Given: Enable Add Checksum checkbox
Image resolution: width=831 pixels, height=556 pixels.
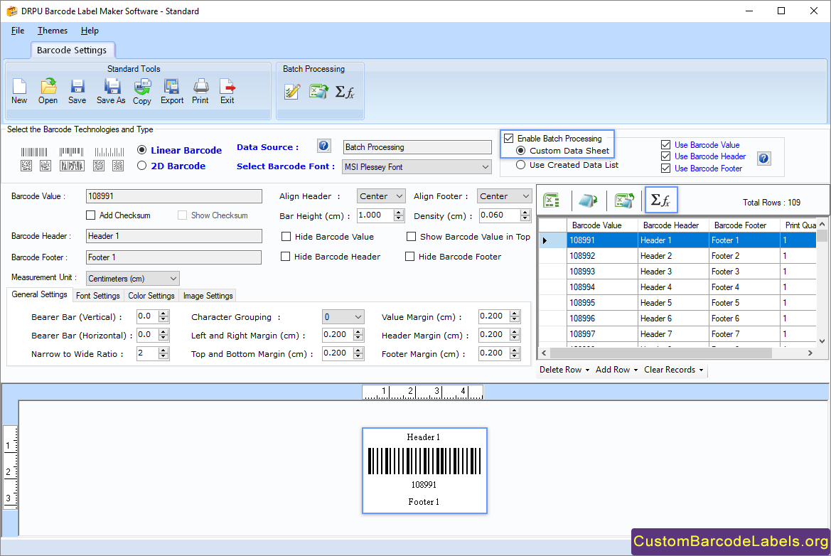Looking at the screenshot, I should [90, 215].
